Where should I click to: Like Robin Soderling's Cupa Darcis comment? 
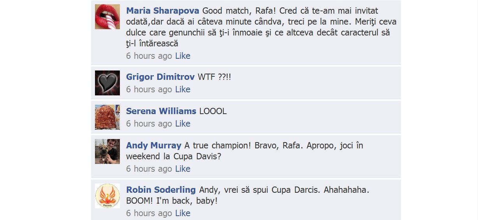pos(183,213)
